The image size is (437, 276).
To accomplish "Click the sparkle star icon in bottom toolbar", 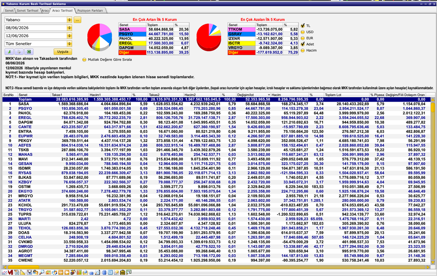I will 117,272.
